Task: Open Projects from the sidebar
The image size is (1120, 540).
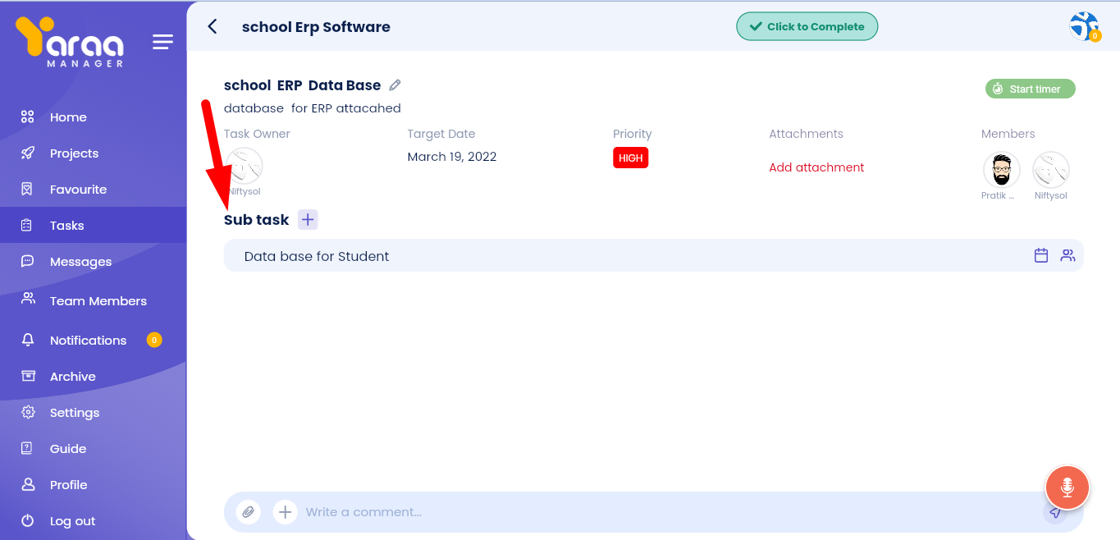Action: click(x=74, y=153)
